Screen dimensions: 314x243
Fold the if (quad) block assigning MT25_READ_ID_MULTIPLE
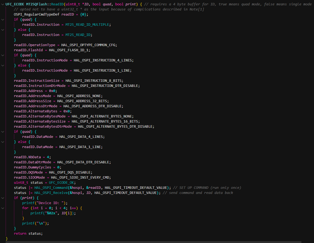tap(3, 20)
